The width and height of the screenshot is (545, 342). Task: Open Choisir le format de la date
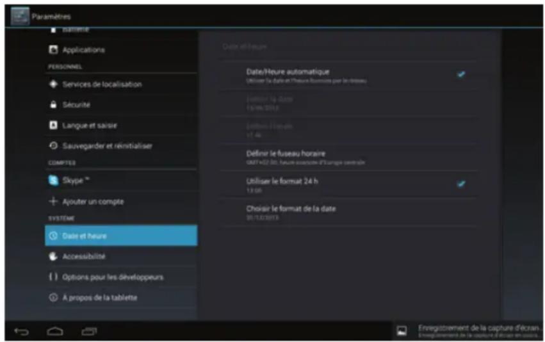point(348,213)
